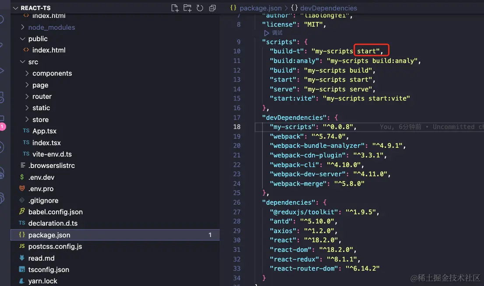This screenshot has width=484, height=286.
Task: Click the "license" key on line 8
Action: (x=279, y=24)
